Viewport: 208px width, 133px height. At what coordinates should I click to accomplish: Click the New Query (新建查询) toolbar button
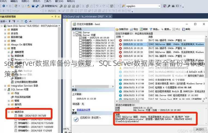[x=50, y=6]
